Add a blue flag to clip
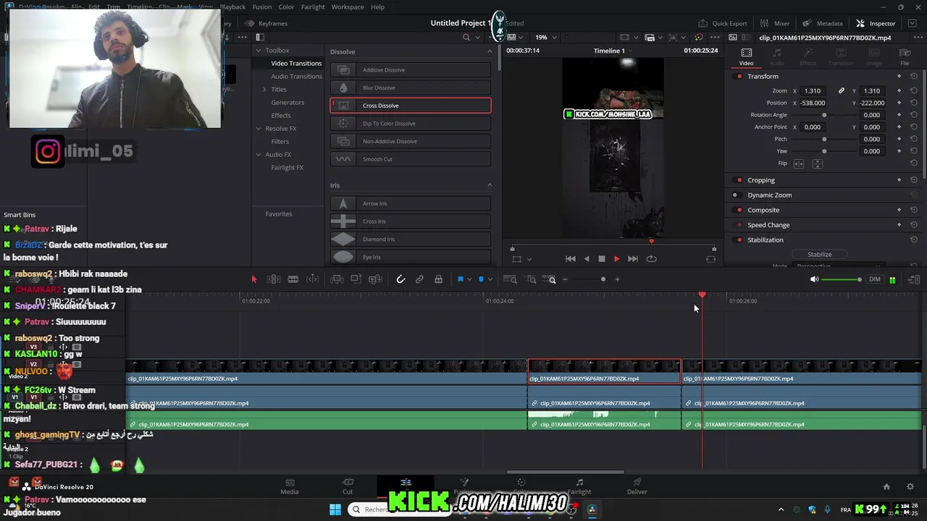The height and width of the screenshot is (521, 927). (460, 279)
